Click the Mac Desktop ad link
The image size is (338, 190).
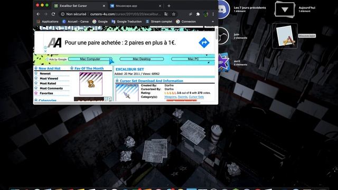coord(142,59)
